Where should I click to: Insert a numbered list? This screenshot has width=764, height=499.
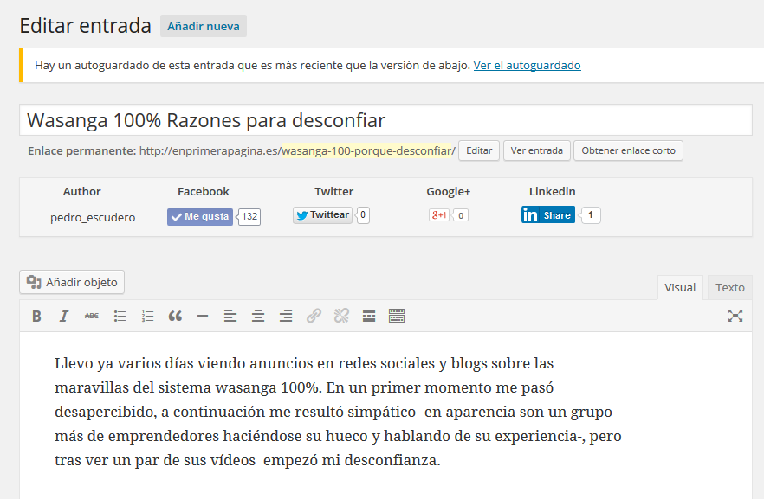[147, 317]
